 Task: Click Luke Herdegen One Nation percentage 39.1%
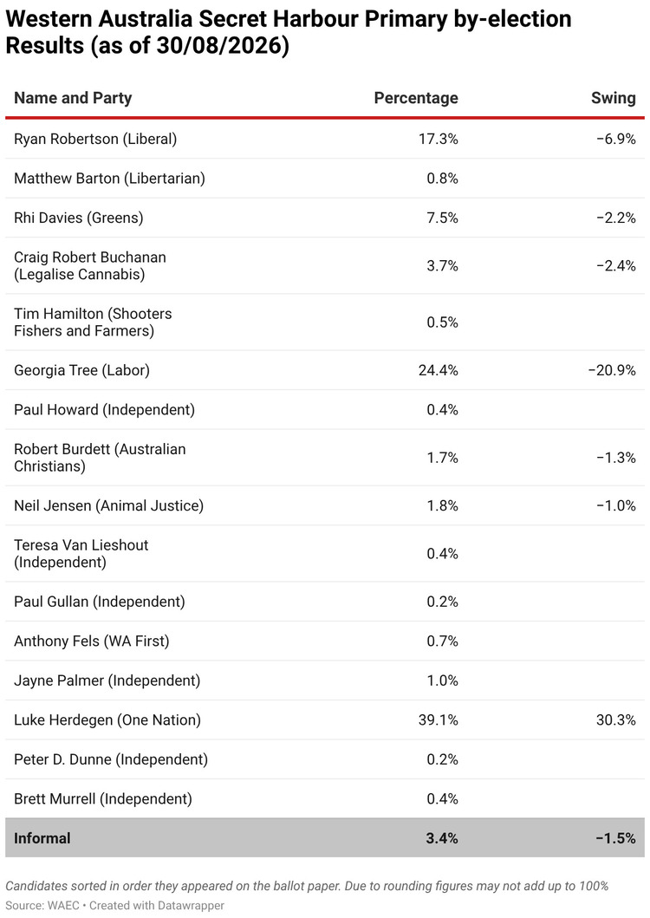tap(438, 719)
